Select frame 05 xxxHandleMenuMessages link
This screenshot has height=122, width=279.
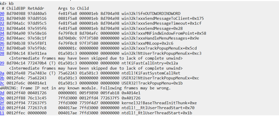[x=2, y=38]
